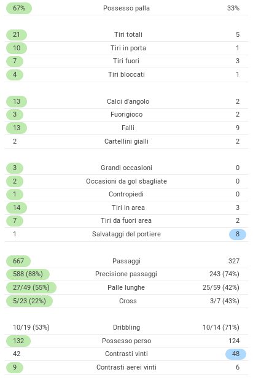
Task: Click the 667 passes green badge
Action: [x=18, y=261]
